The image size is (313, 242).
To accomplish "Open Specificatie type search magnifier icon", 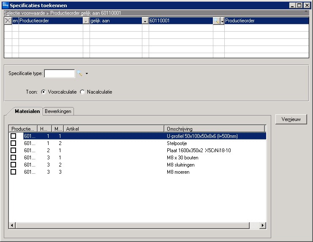I will [x=80, y=73].
